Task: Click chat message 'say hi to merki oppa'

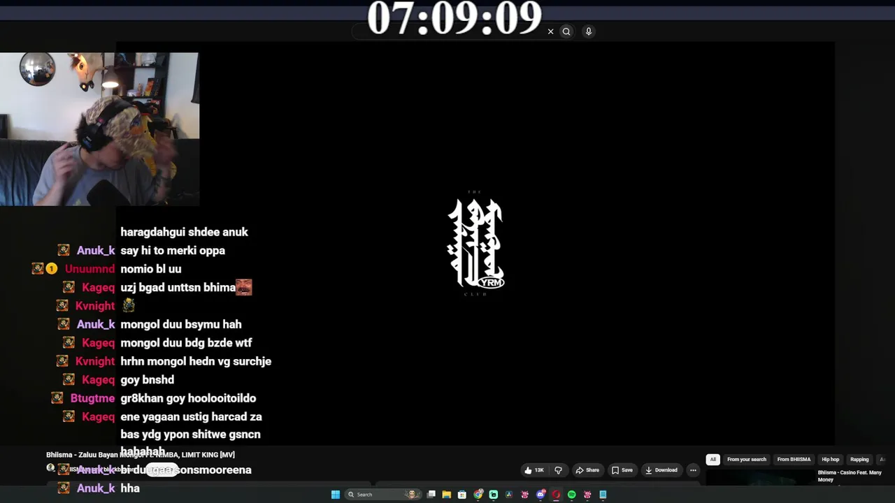Action: click(173, 250)
